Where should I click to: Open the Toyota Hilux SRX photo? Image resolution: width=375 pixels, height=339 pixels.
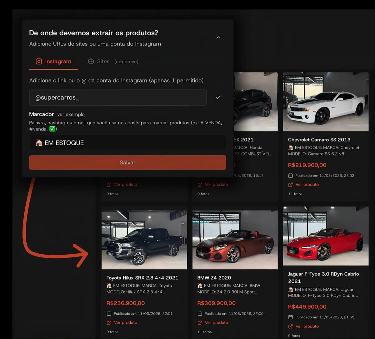click(x=144, y=240)
